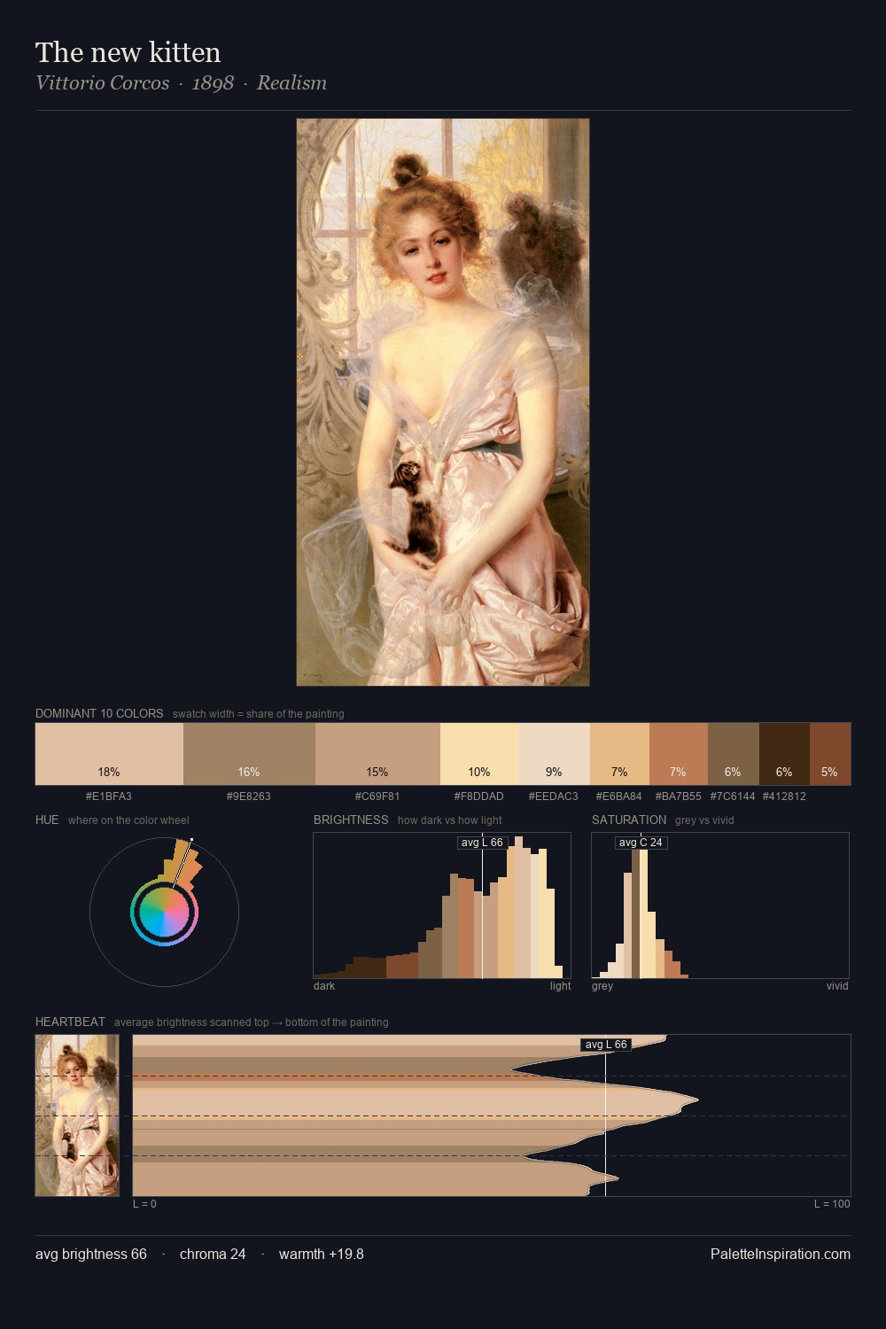Click the 'vivid' axis label
The image size is (886, 1329).
pyautogui.click(x=837, y=986)
